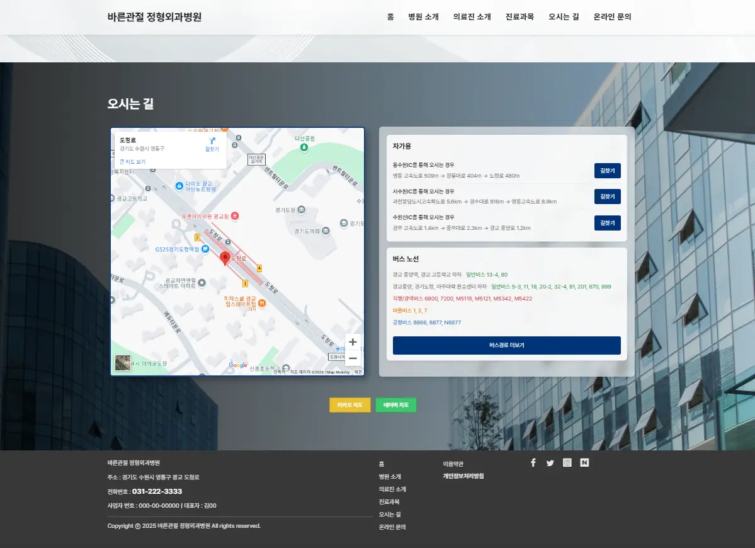The width and height of the screenshot is (755, 548).
Task: Open the Naver 'N' icon in the footer
Action: 584,462
